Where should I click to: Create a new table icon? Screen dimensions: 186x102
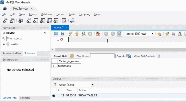coord(36,20)
